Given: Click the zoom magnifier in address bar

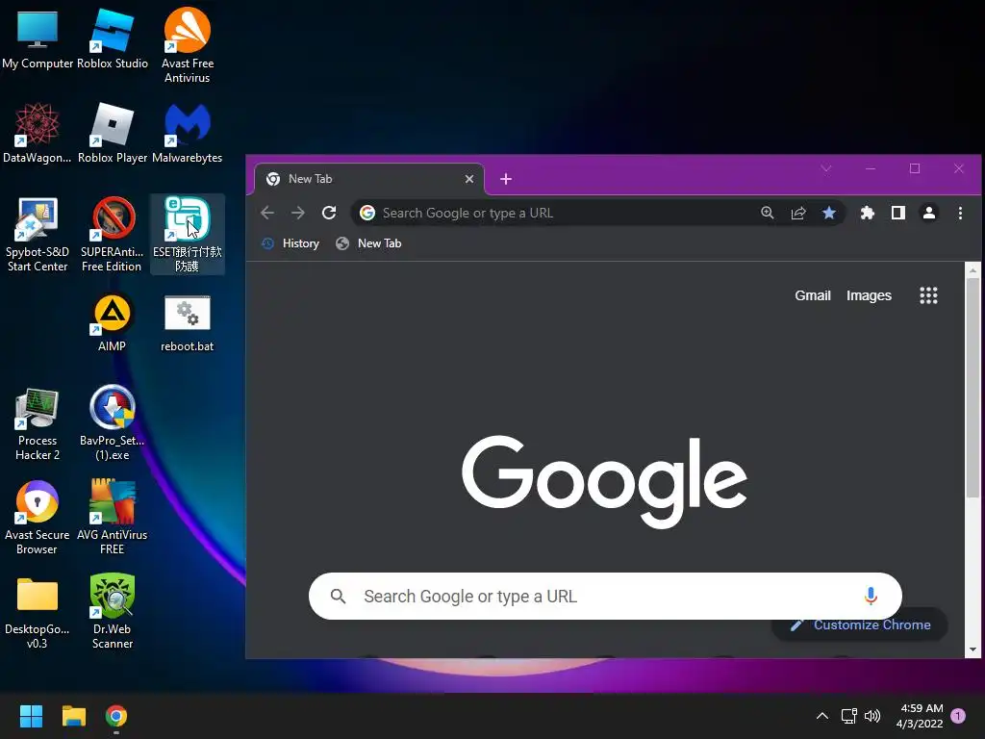Looking at the screenshot, I should click(x=767, y=213).
